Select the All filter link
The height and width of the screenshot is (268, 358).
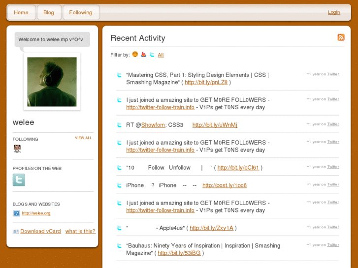pyautogui.click(x=161, y=55)
